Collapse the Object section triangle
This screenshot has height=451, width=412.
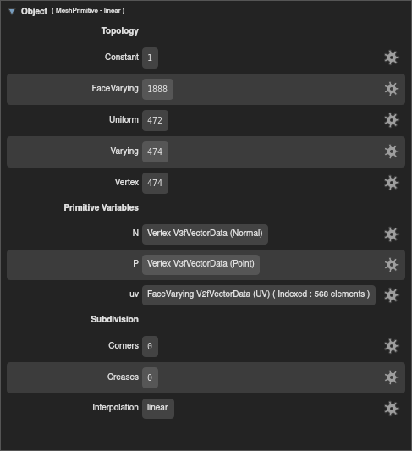click(12, 11)
